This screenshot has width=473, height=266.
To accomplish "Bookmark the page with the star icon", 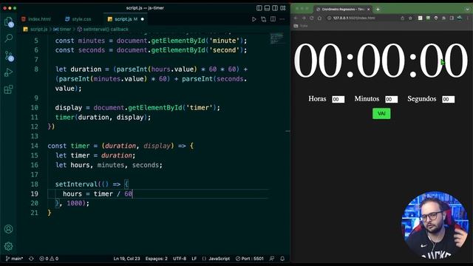I will click(x=410, y=18).
